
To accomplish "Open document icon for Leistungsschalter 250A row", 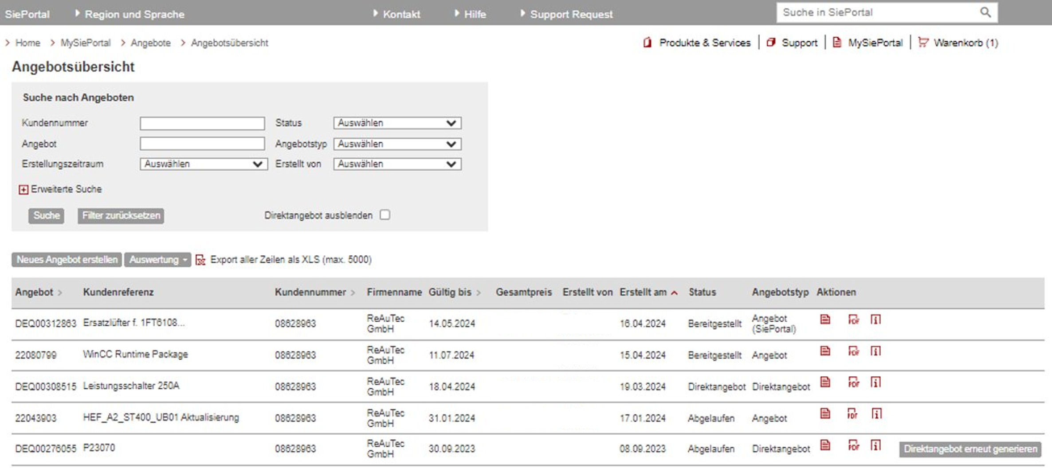I will pyautogui.click(x=825, y=382).
